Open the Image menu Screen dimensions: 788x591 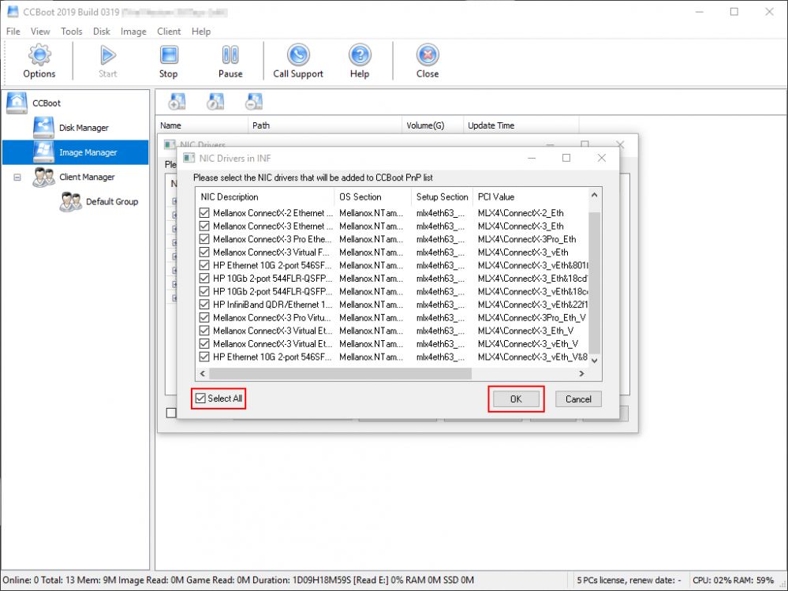133,31
